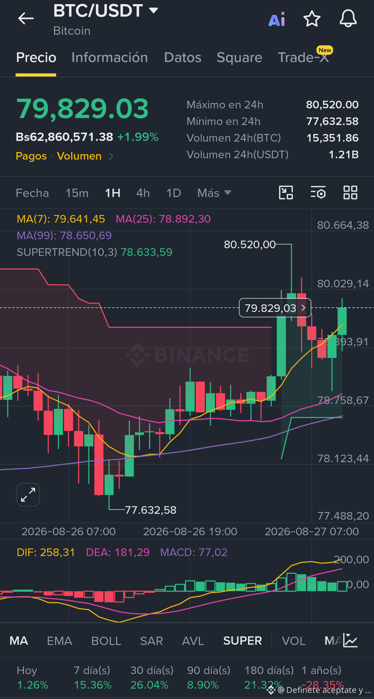This screenshot has height=699, width=374.
Task: Toggle the MA indicator
Action: (19, 641)
